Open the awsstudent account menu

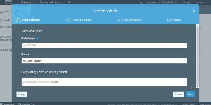click(163, 2)
